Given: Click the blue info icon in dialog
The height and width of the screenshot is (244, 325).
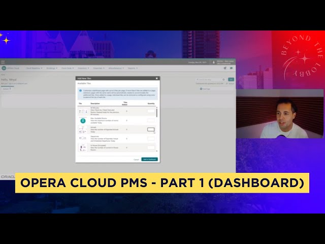Looking at the screenshot, I should tap(80, 90).
